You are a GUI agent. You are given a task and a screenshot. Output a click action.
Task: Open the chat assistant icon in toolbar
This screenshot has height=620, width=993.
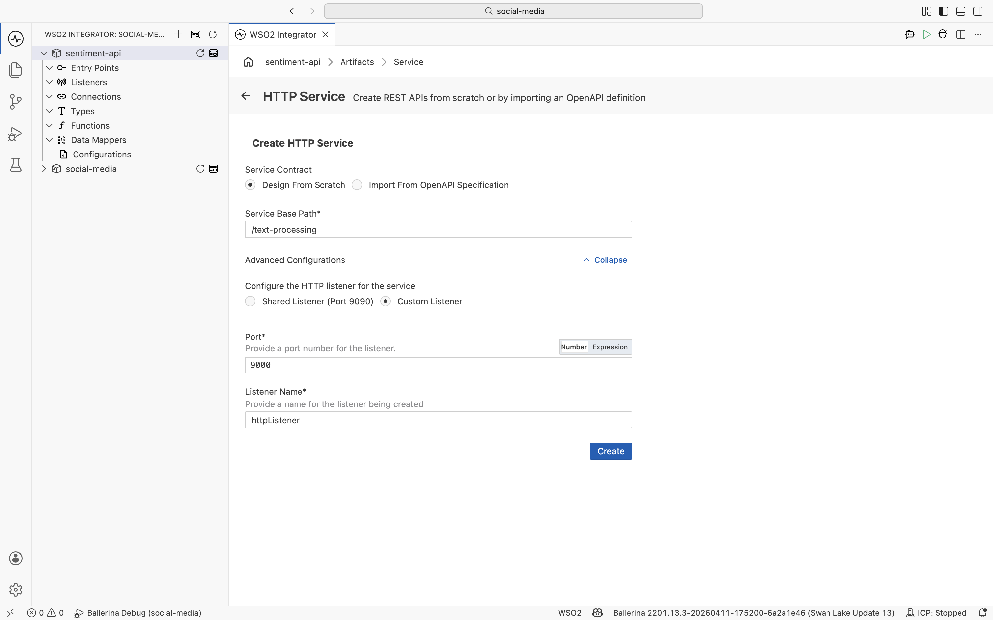point(909,34)
